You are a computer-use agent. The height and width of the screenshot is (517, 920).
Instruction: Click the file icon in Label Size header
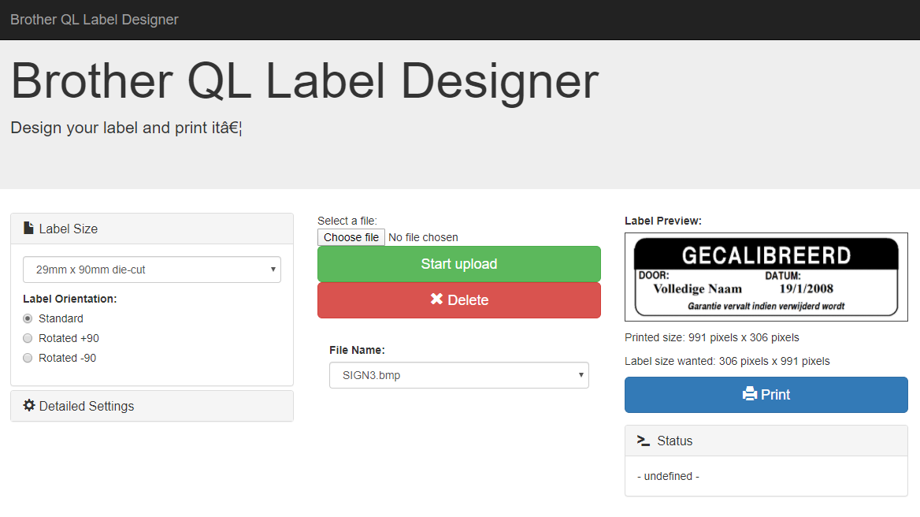point(28,229)
